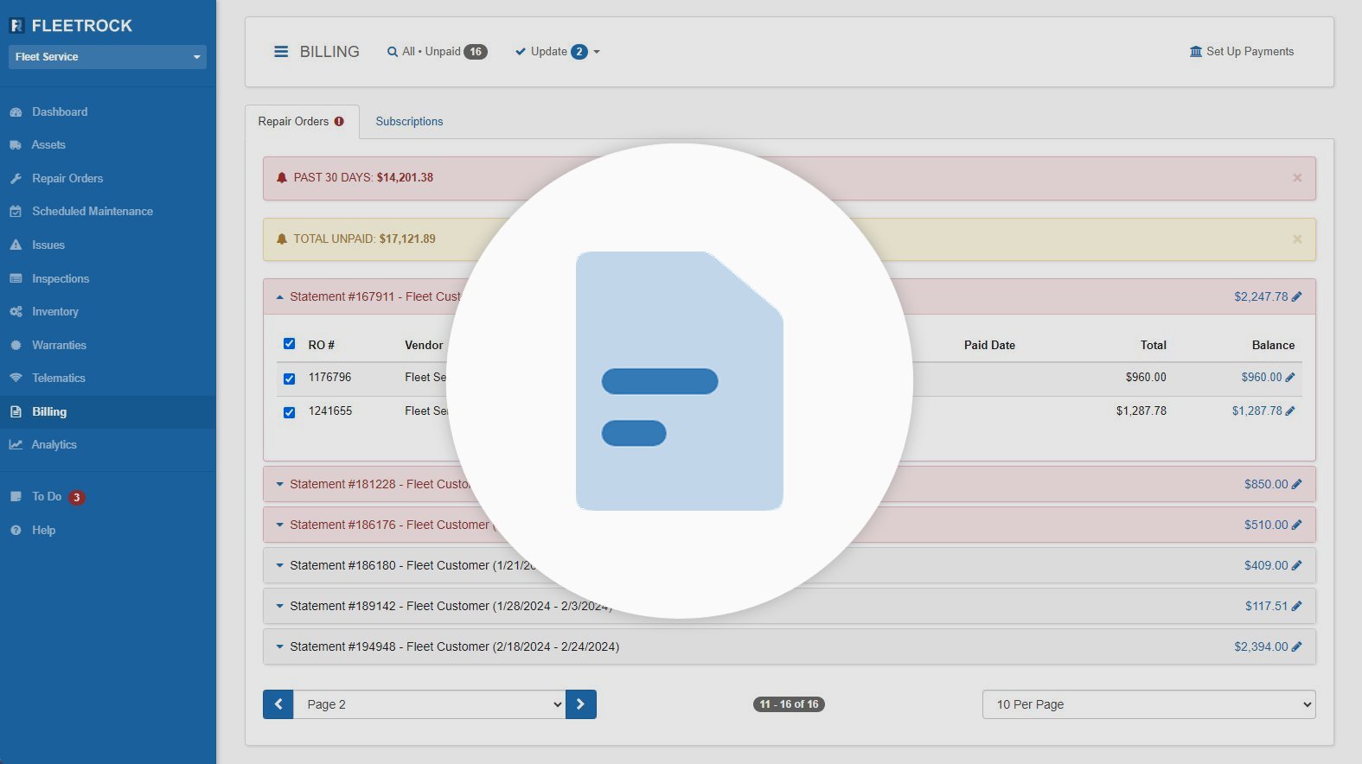Open Dashboard from the sidebar
The image size is (1362, 764).
click(x=60, y=112)
